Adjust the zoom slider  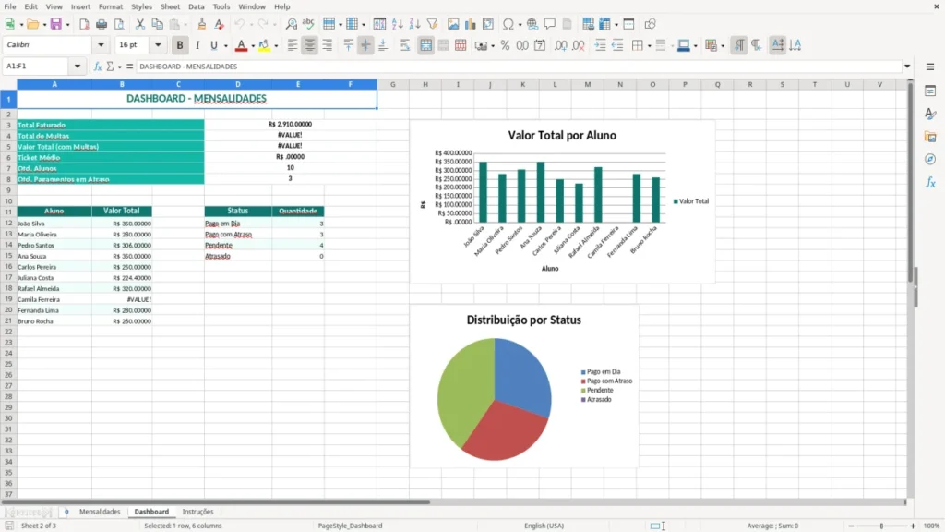(881, 526)
